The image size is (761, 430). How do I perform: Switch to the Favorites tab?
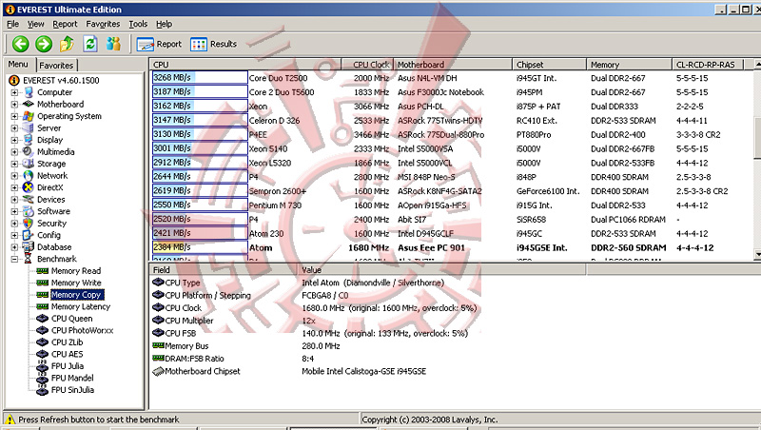pos(56,66)
